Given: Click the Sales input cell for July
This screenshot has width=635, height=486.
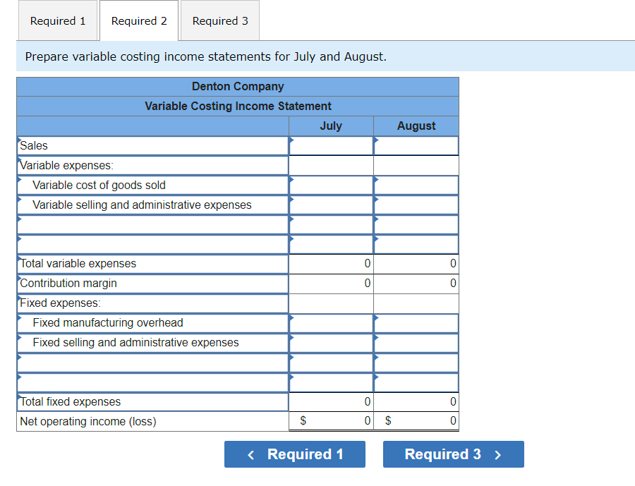Looking at the screenshot, I should (330, 145).
